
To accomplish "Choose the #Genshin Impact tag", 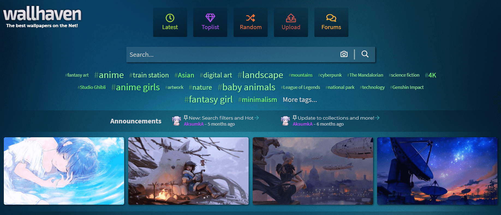I will (407, 87).
